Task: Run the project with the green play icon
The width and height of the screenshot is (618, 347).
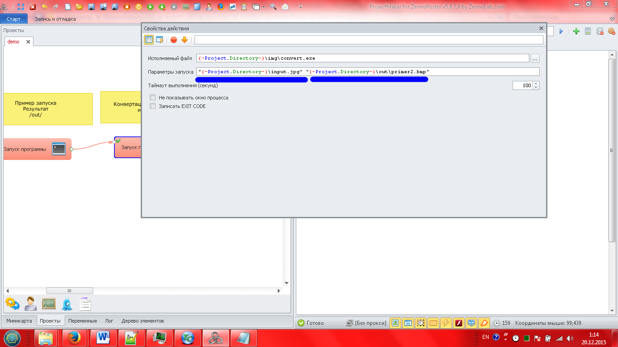Action: pyautogui.click(x=150, y=7)
